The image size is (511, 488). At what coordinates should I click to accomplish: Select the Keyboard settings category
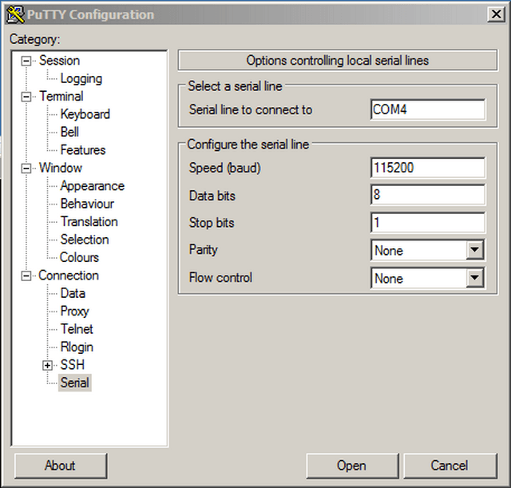85,114
